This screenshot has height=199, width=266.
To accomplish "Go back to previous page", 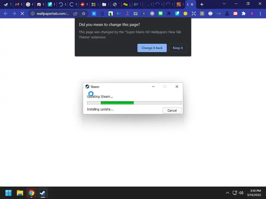I will click(6, 13).
